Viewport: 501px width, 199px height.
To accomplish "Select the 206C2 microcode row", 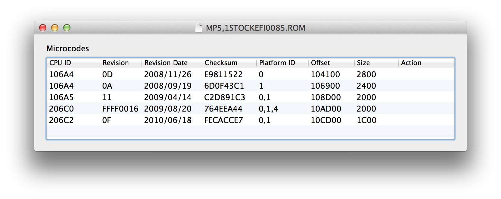I will coord(250,120).
